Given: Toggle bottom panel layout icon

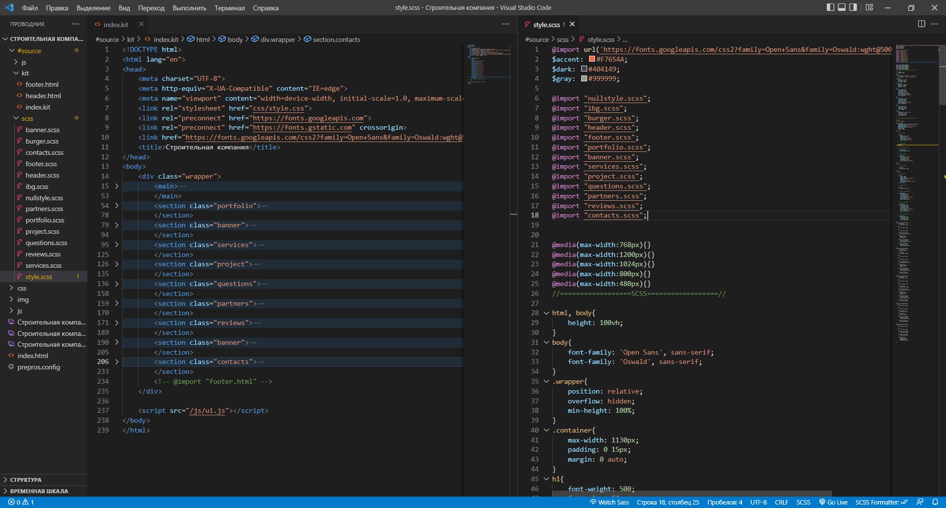Looking at the screenshot, I should 842,7.
